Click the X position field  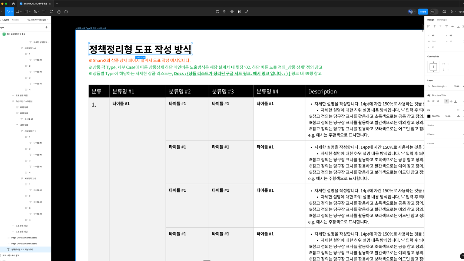coord(436,36)
